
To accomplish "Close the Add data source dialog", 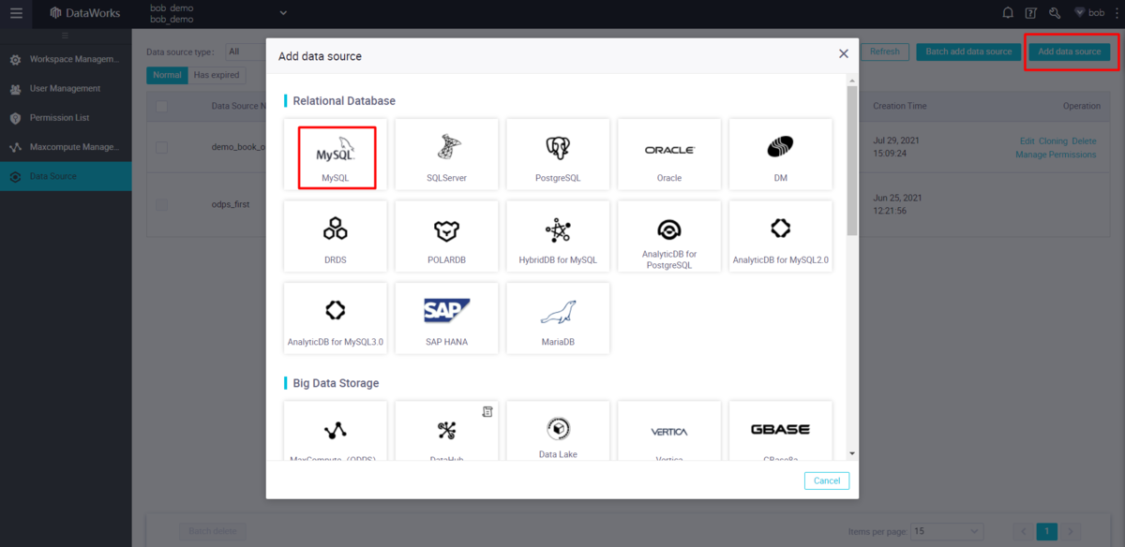I will [x=843, y=54].
